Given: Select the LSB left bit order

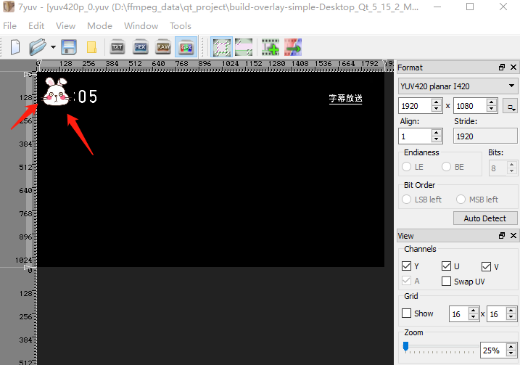Looking at the screenshot, I should click(x=407, y=199).
